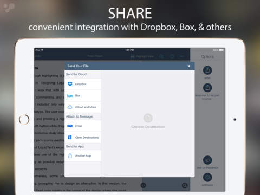Image resolution: width=260 pixels, height=195 pixels.
Task: Click the Email envelope icon
Action: [x=70, y=126]
